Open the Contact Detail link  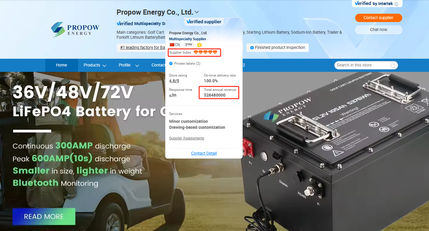[x=204, y=153]
